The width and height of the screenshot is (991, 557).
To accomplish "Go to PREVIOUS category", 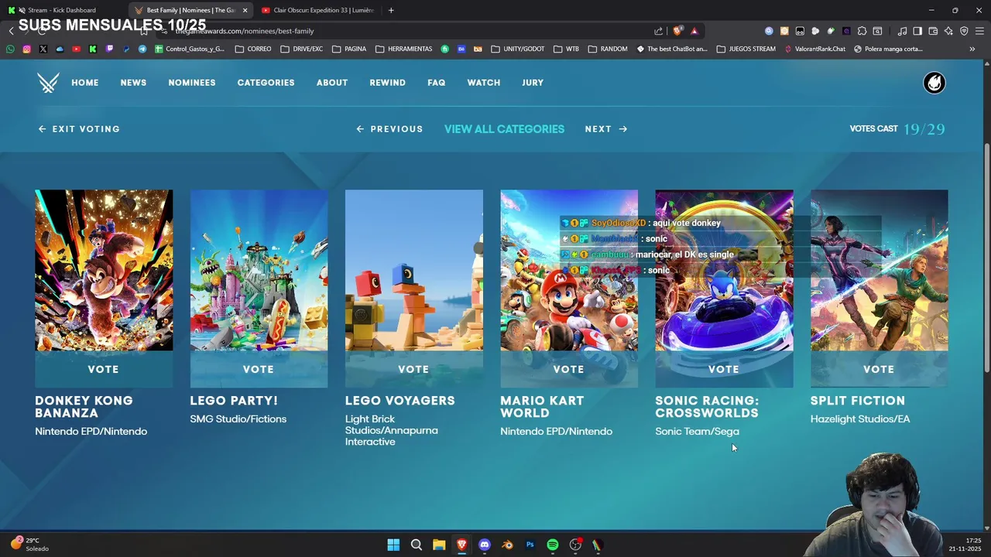I will tap(389, 129).
